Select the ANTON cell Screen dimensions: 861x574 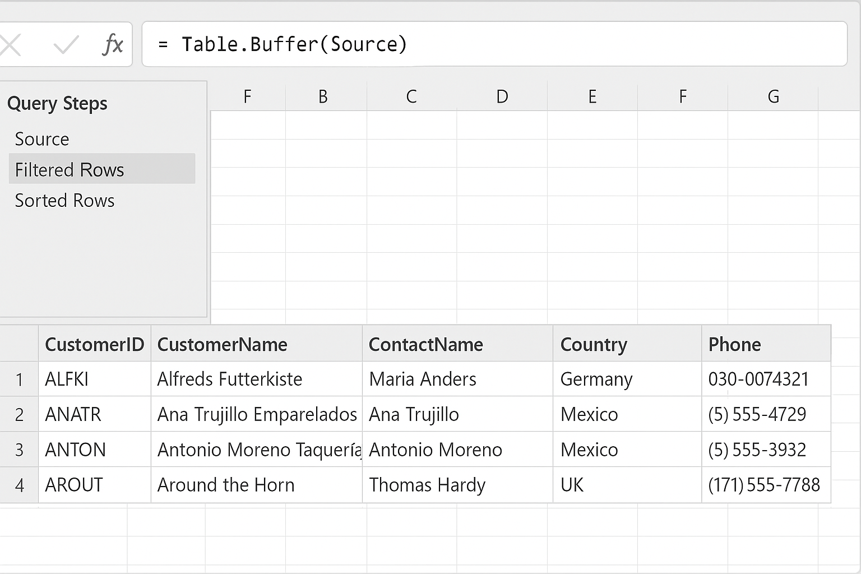pyautogui.click(x=94, y=450)
